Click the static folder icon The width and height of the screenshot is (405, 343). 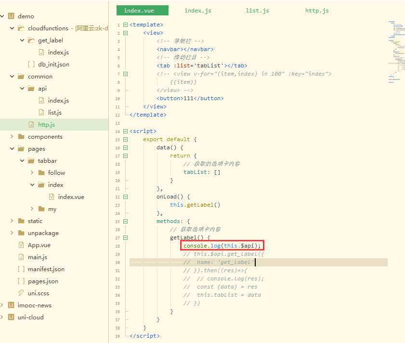[x=21, y=221]
